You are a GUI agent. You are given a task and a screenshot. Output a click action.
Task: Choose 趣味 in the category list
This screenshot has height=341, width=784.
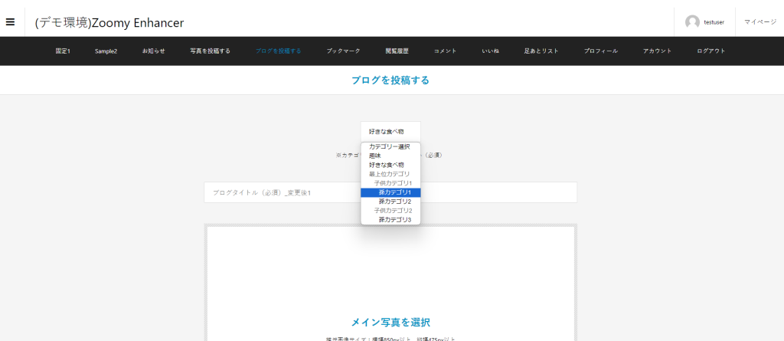tap(375, 156)
